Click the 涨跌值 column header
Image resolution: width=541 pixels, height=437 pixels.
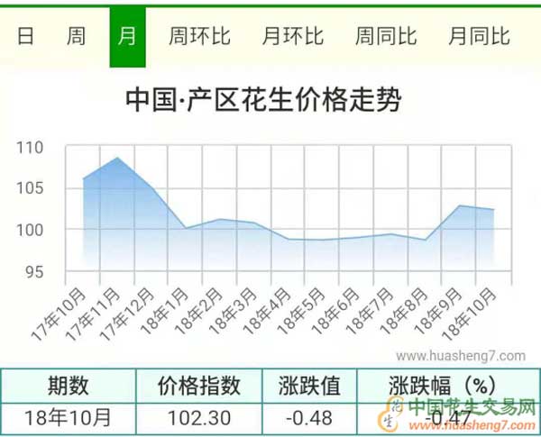[x=309, y=387]
